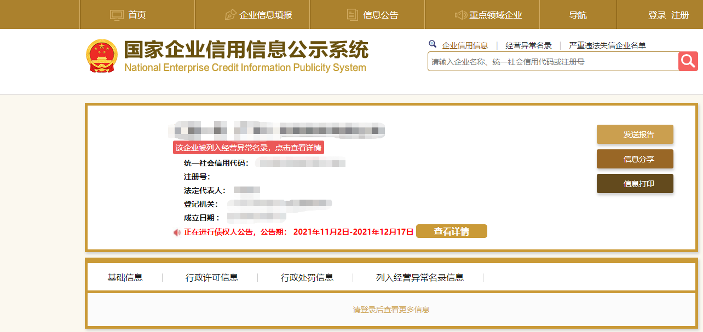Select the 经营异常名录 search category
703x332 pixels.
tap(528, 45)
